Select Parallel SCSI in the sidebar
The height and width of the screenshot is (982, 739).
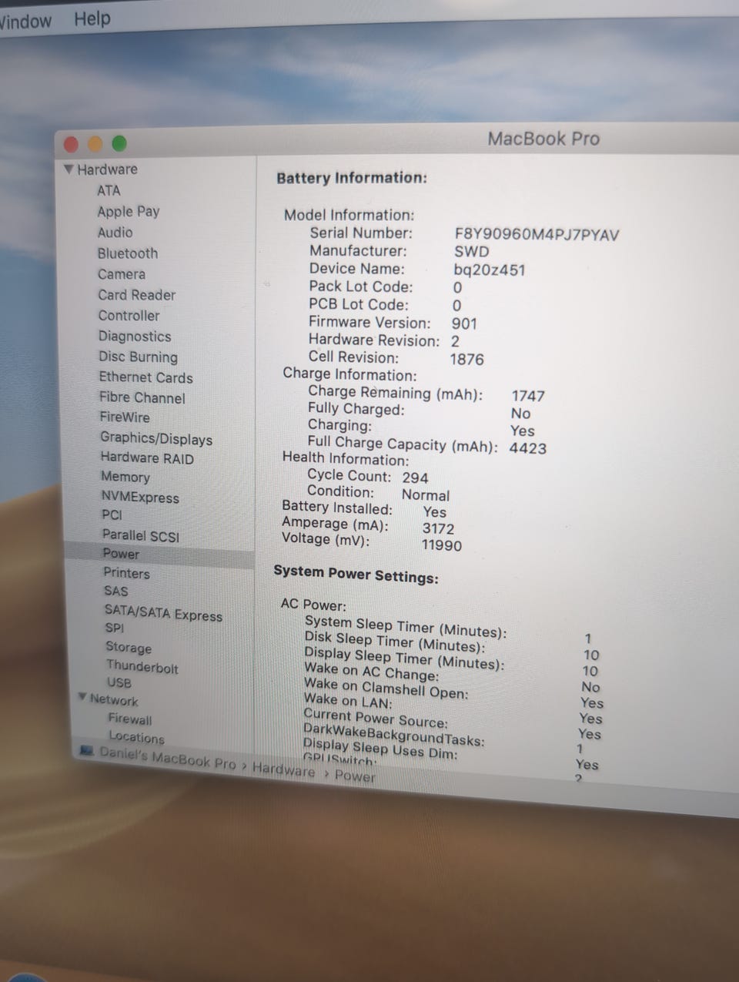pos(141,535)
